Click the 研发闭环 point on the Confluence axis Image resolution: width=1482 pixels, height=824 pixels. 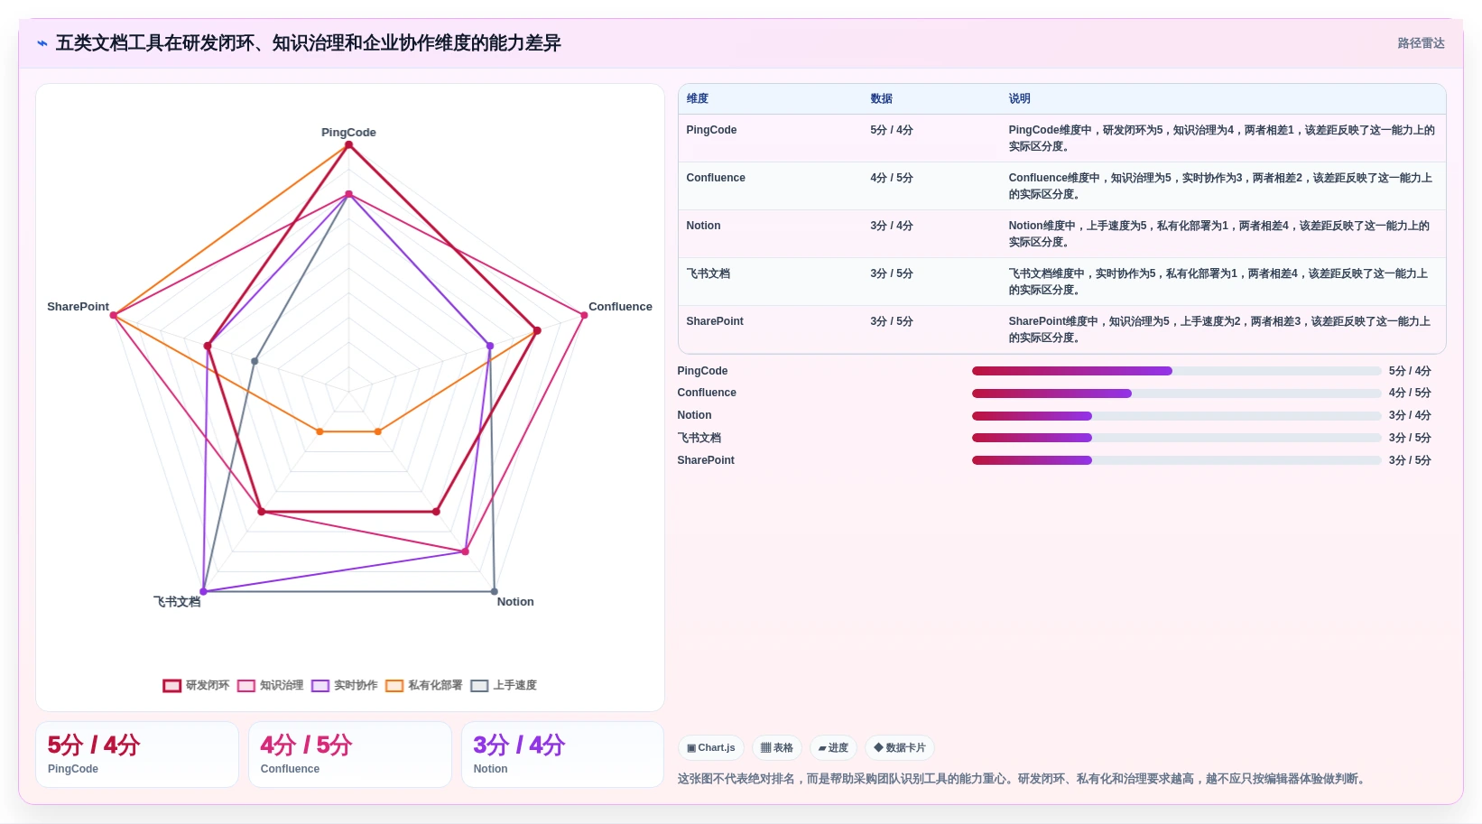pos(537,330)
